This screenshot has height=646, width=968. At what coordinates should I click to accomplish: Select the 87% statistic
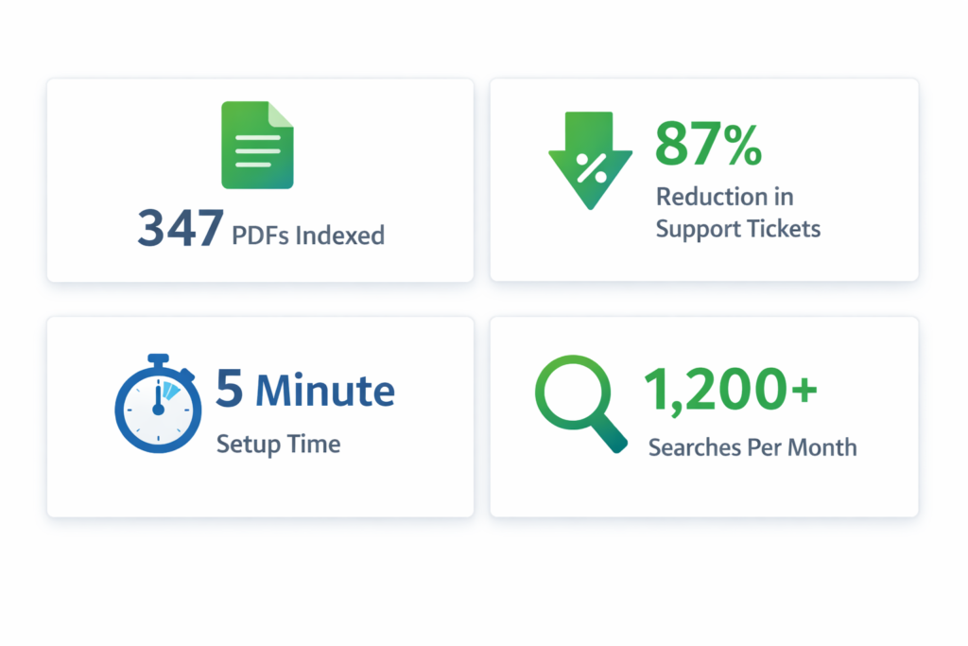click(x=708, y=146)
